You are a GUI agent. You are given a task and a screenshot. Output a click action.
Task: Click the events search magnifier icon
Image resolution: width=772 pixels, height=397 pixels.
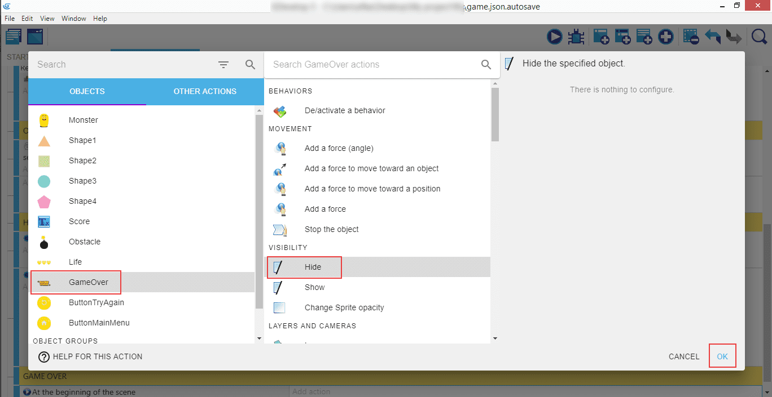(759, 37)
